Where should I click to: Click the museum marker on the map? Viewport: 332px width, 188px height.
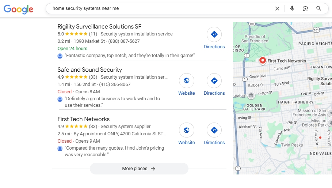point(251,95)
